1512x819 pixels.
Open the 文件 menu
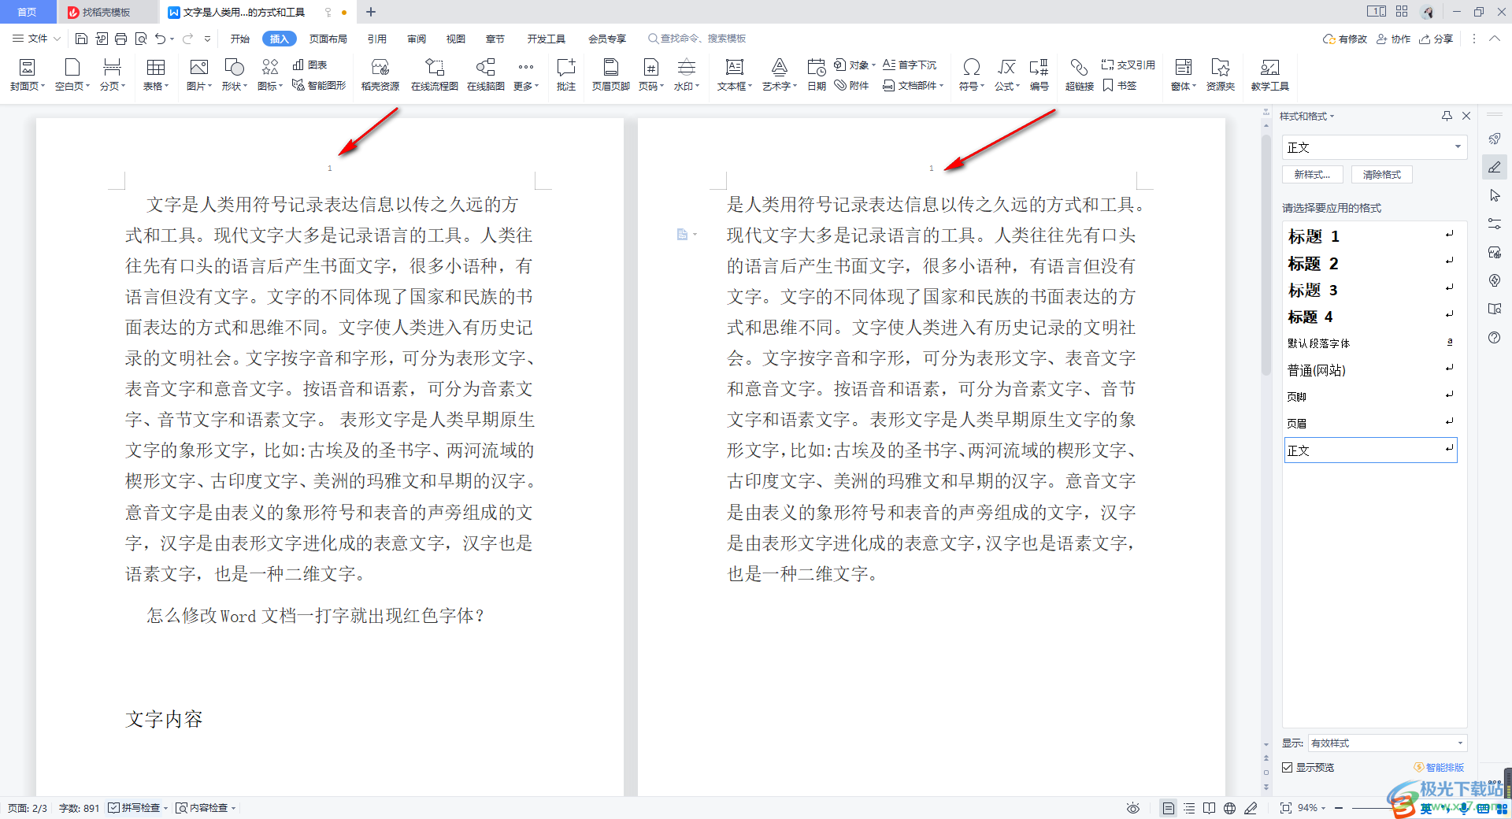pyautogui.click(x=36, y=39)
